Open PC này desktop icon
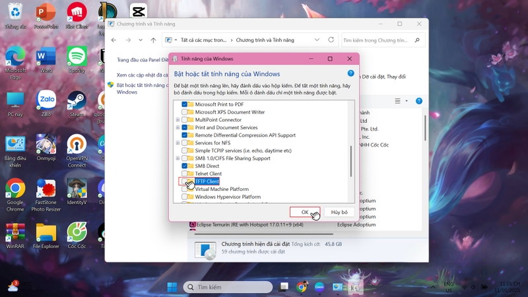The height and width of the screenshot is (297, 528). [x=15, y=104]
